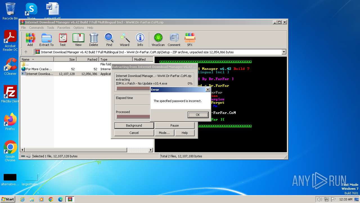Open Skype desktop shortcut
360x203 pixels.
(x=31, y=11)
